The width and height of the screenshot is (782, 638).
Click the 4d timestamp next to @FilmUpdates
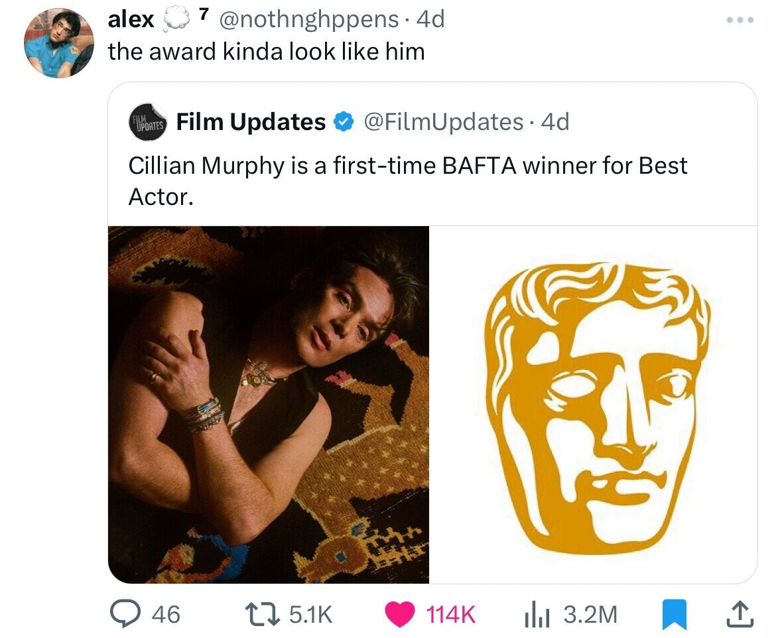pos(555,122)
